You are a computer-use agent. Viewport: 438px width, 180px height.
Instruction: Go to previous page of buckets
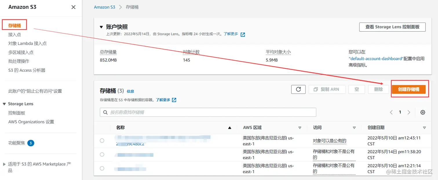tap(391, 112)
